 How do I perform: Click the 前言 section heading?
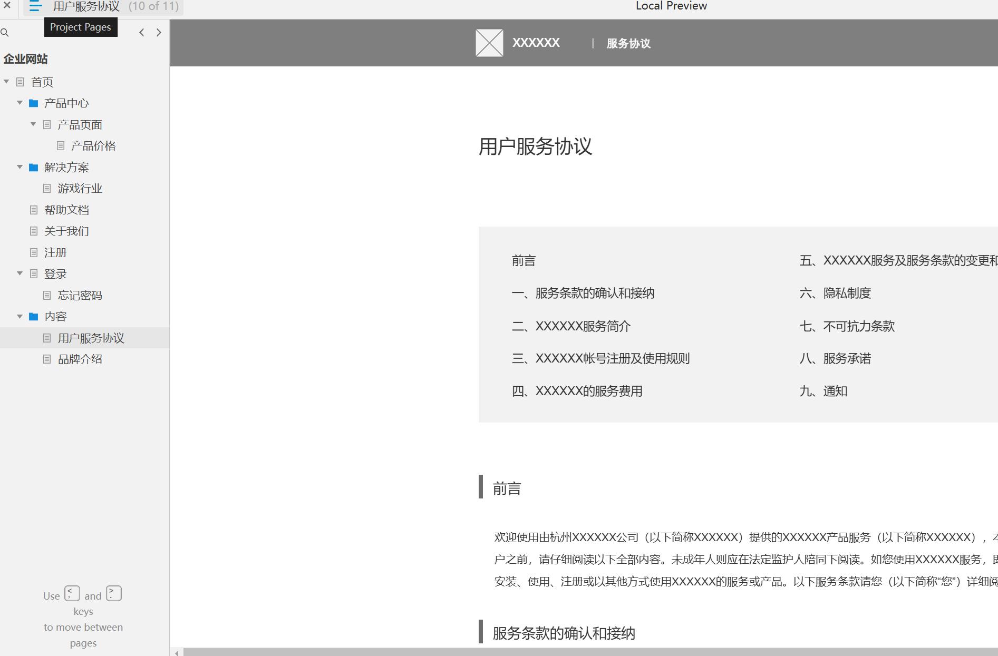pos(507,488)
